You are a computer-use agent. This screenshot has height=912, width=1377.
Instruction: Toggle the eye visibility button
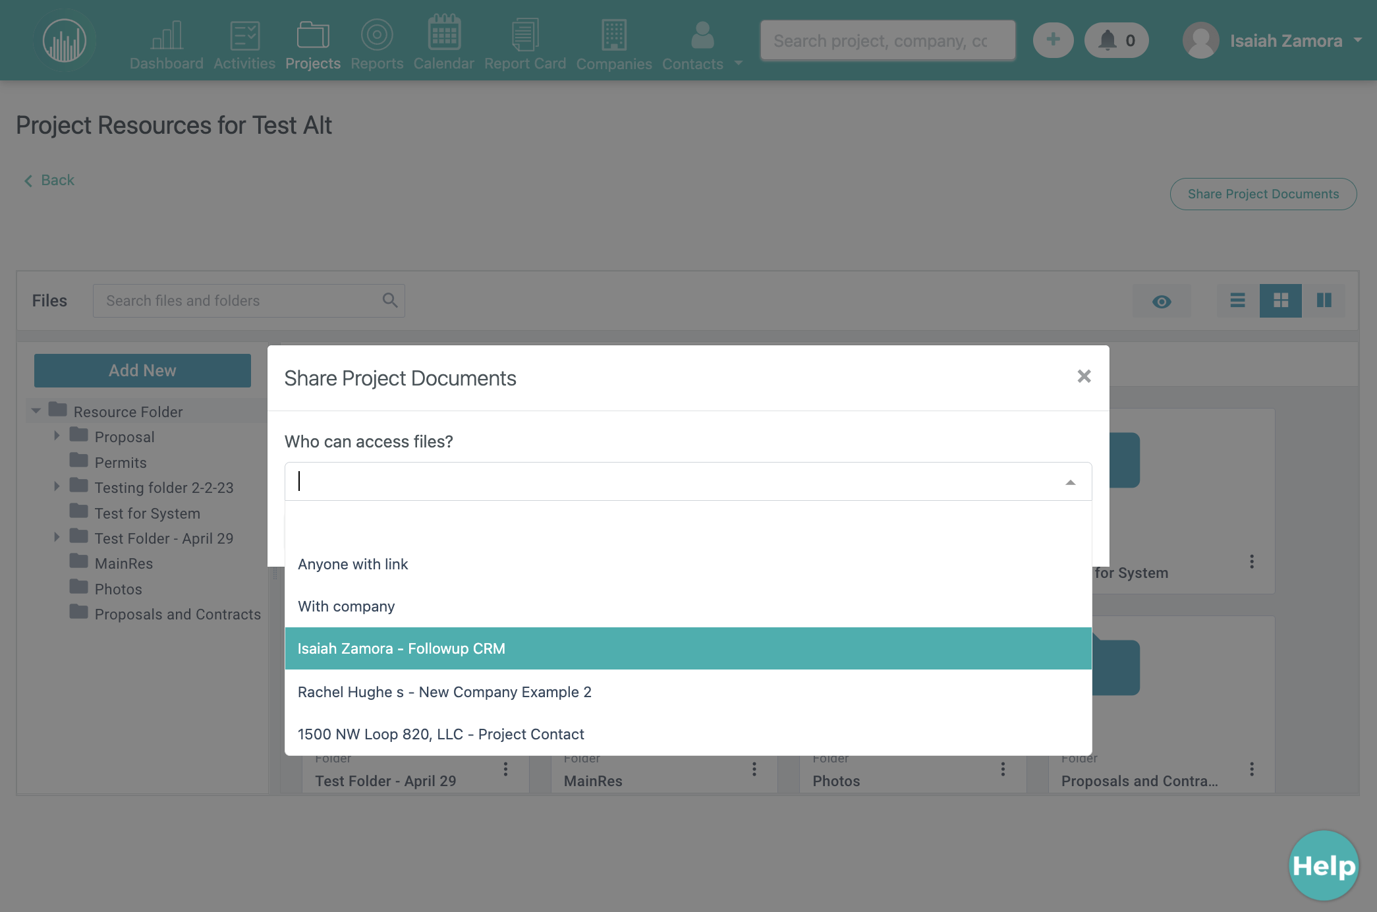1162,301
